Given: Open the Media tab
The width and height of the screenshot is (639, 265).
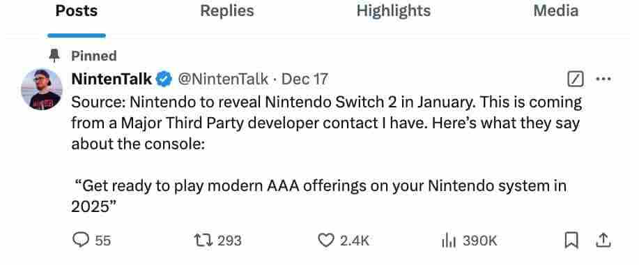Looking at the screenshot, I should [556, 11].
